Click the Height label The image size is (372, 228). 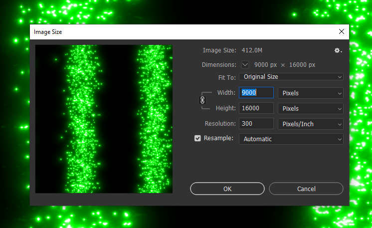tap(225, 108)
